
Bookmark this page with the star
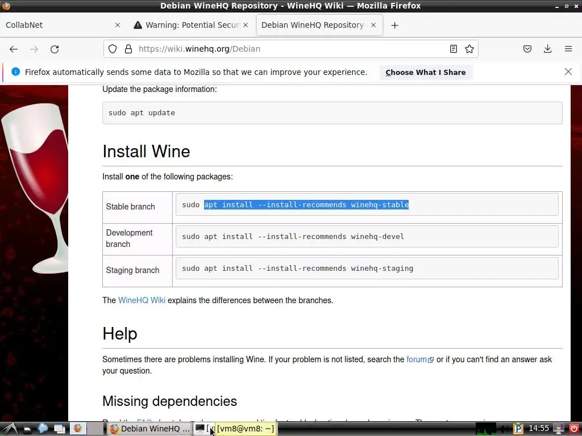click(x=469, y=49)
